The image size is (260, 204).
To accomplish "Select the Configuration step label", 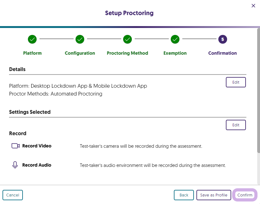I will pos(80,53).
